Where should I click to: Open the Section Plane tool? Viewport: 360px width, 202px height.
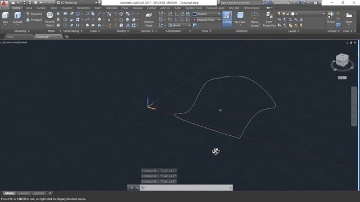click(x=148, y=19)
